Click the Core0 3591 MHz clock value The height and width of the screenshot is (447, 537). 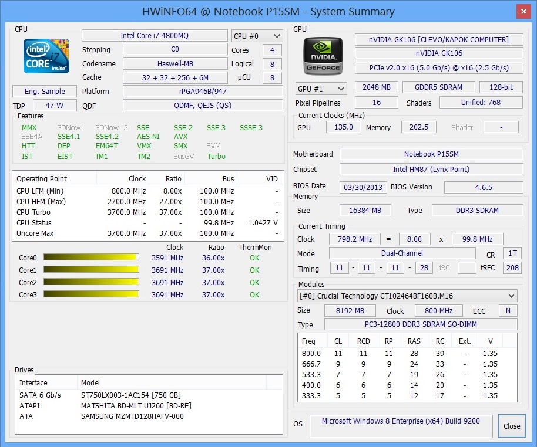(x=167, y=258)
